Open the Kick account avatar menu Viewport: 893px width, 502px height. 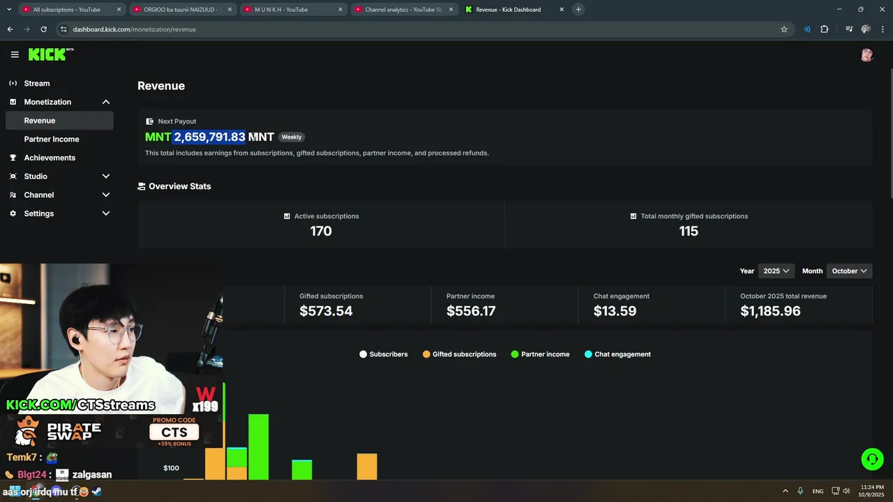point(866,55)
